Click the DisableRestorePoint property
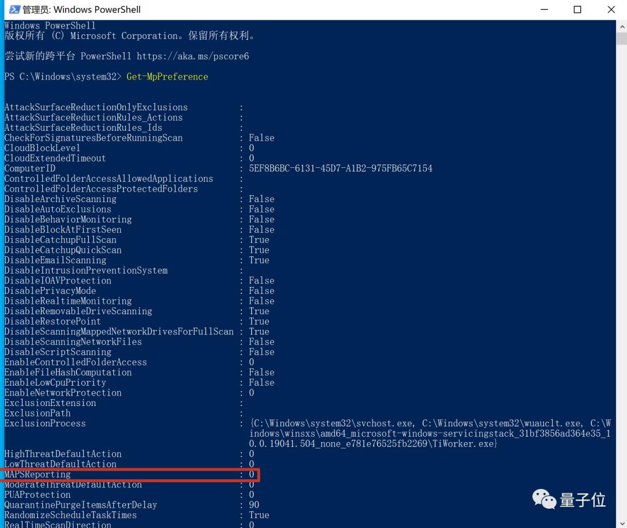 point(53,322)
